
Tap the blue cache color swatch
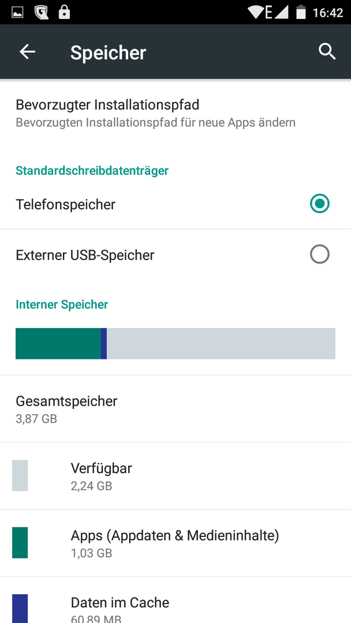coord(20,609)
